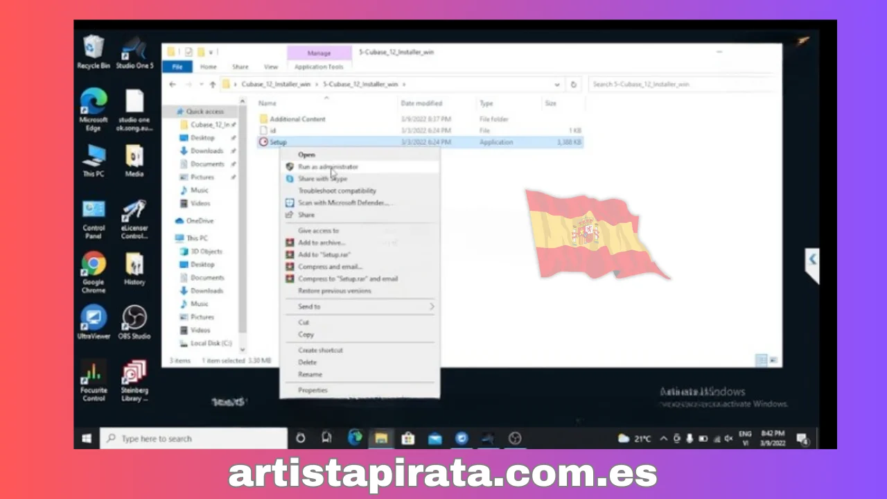Open the Application Tools tab
887x499 pixels.
(319, 67)
